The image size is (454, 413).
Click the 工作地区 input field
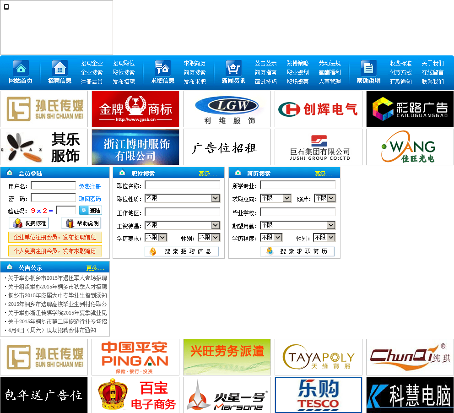(183, 212)
